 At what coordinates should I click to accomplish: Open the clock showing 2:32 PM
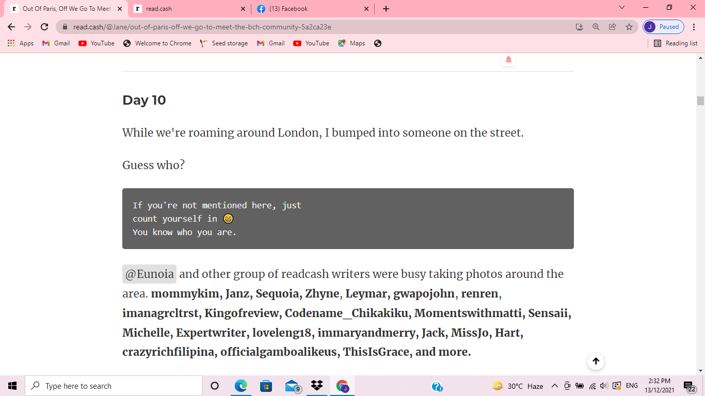pos(660,386)
